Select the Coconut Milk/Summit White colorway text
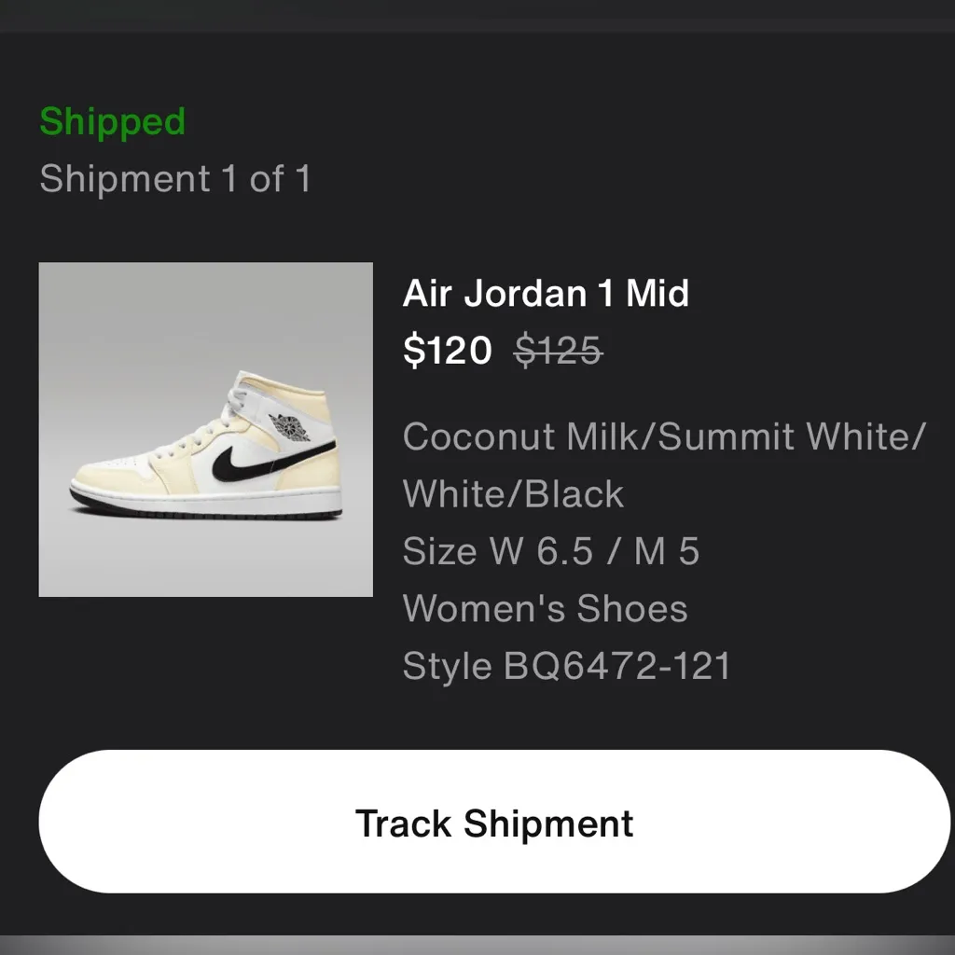The height and width of the screenshot is (955, 955). tap(663, 436)
